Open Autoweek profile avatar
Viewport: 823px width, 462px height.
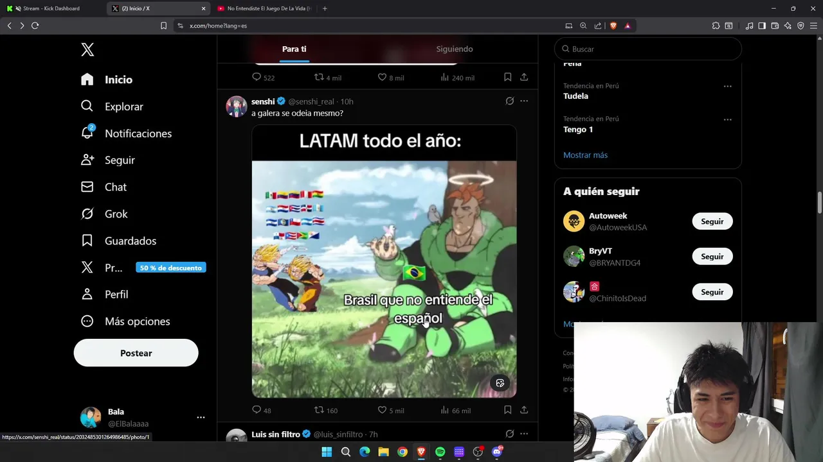[574, 221]
